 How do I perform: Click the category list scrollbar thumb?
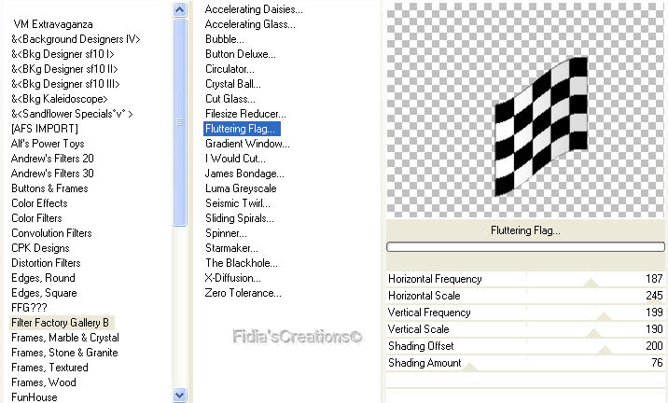coord(180,122)
